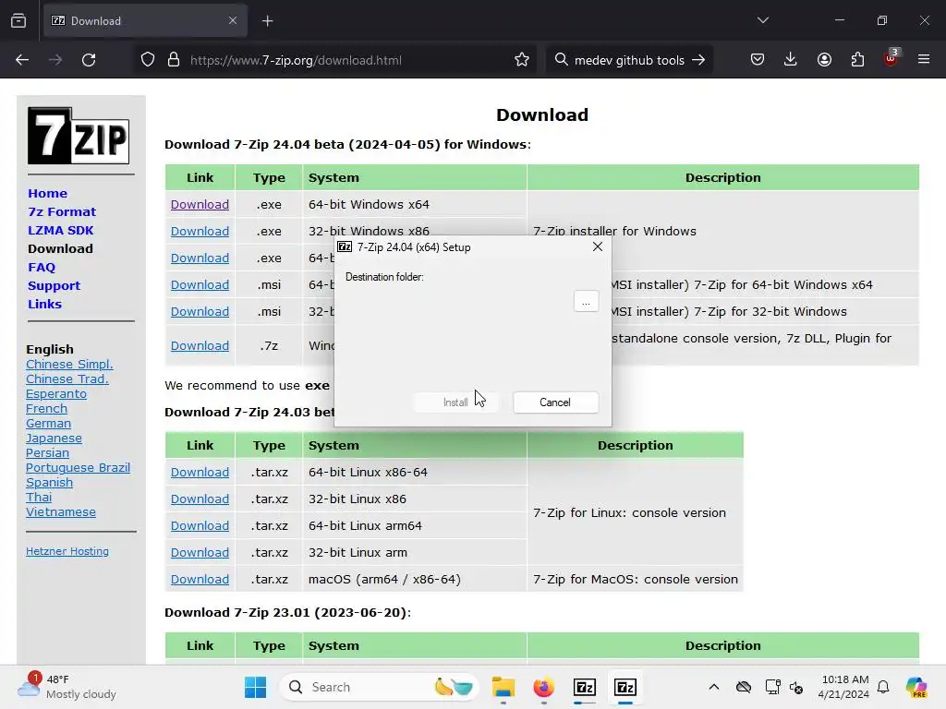The width and height of the screenshot is (946, 709).
Task: Open the notifications bell icon
Action: click(883, 687)
